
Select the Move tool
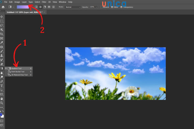pyautogui.click(x=2, y=17)
